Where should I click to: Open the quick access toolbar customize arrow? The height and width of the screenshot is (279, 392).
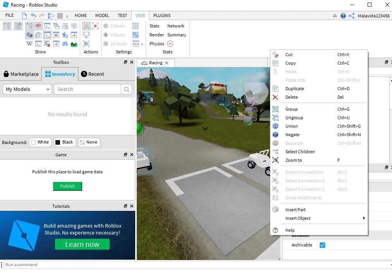coord(67,16)
